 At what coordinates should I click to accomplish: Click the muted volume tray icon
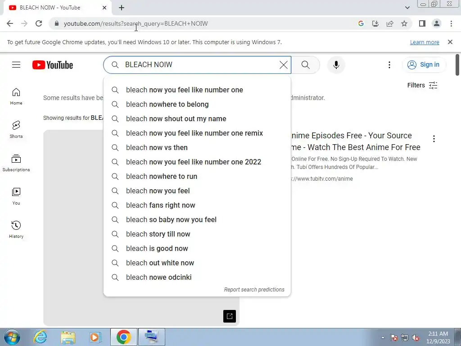[416, 338]
